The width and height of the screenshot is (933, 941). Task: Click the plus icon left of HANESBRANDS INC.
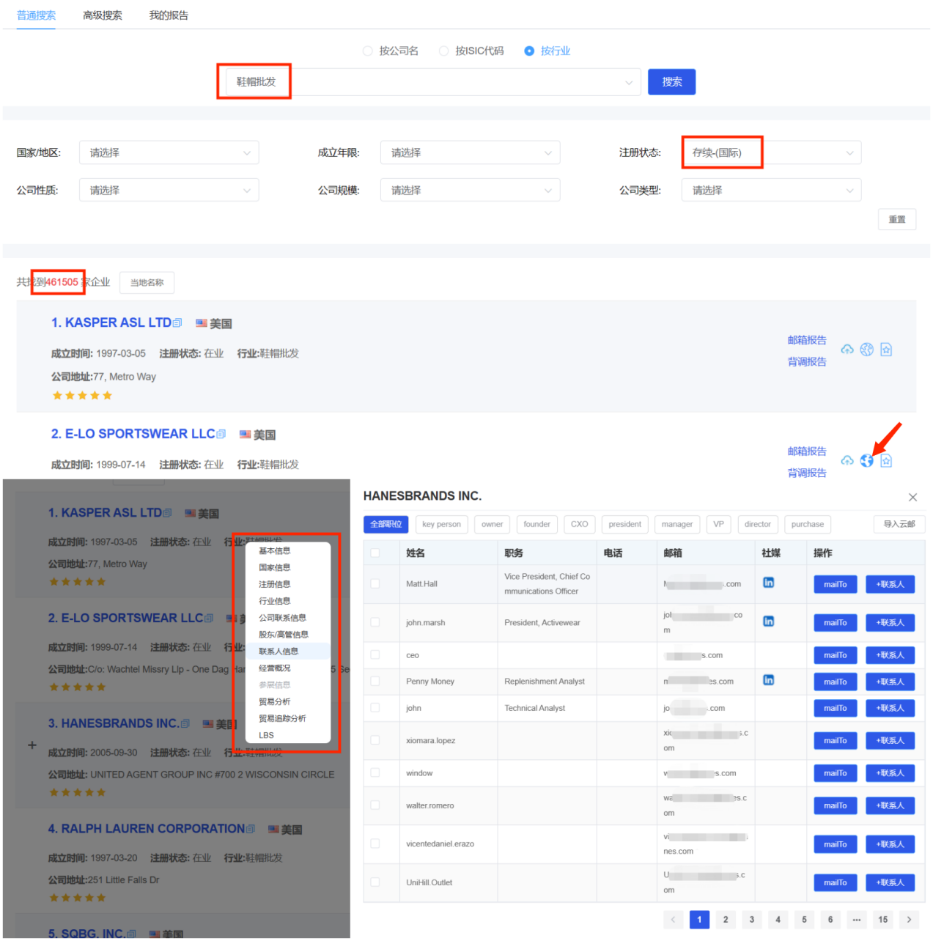click(x=32, y=745)
